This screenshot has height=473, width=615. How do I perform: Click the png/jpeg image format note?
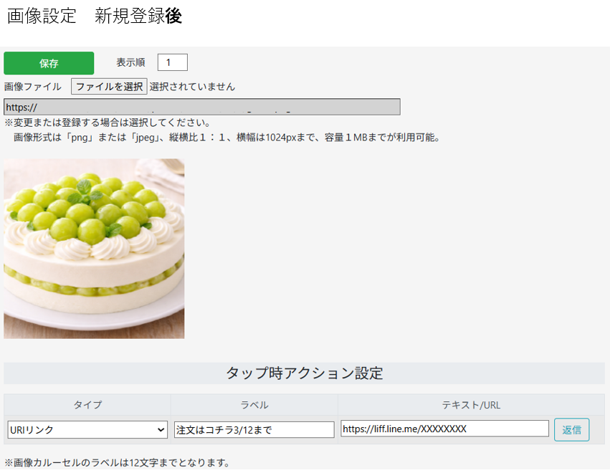pos(227,138)
